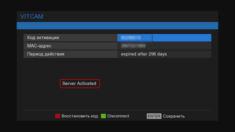Select the Код активации row label
Screen dimensions: 235x132
coord(43,38)
